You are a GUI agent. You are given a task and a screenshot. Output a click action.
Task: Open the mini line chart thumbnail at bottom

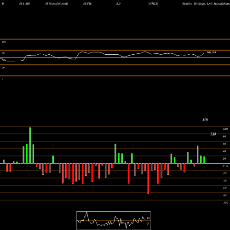click(x=114, y=220)
